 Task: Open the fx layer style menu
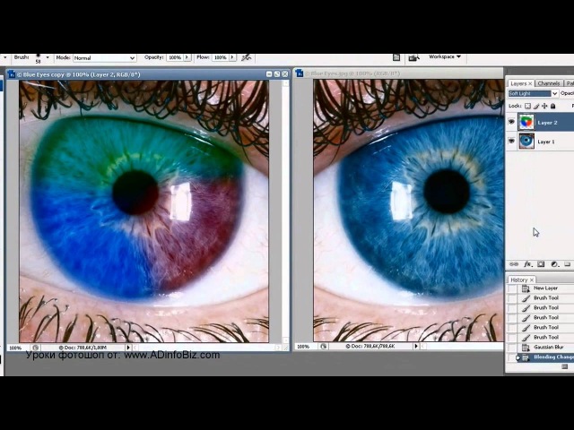pyautogui.click(x=527, y=264)
